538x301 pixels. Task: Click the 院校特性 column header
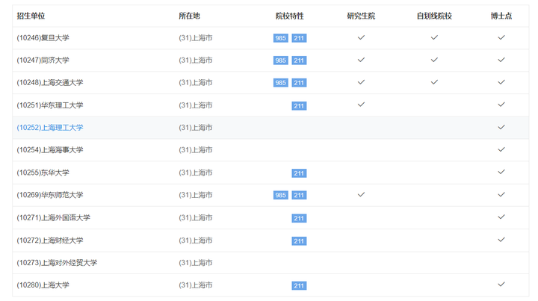tap(289, 16)
